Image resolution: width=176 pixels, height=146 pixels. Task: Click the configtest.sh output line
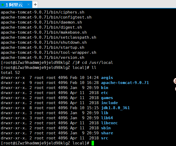(x=46, y=17)
